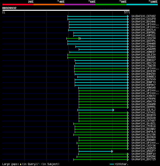Click the short green segment of C6SZ34 alignment
Viewport: 160px width, 166px height.
coord(73,38)
